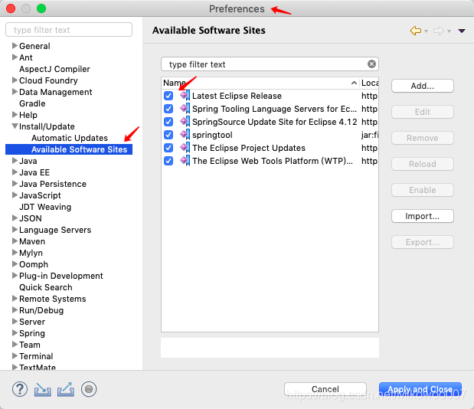
Task: Focus the software sites filter field
Action: (x=270, y=64)
